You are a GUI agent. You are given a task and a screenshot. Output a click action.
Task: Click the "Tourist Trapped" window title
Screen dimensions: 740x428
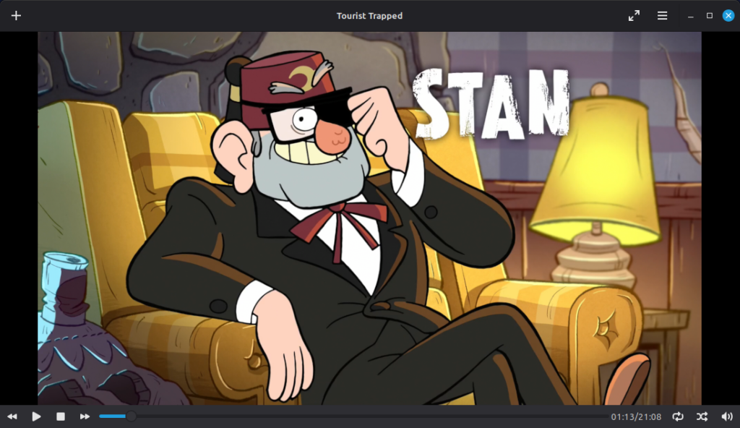(x=369, y=16)
